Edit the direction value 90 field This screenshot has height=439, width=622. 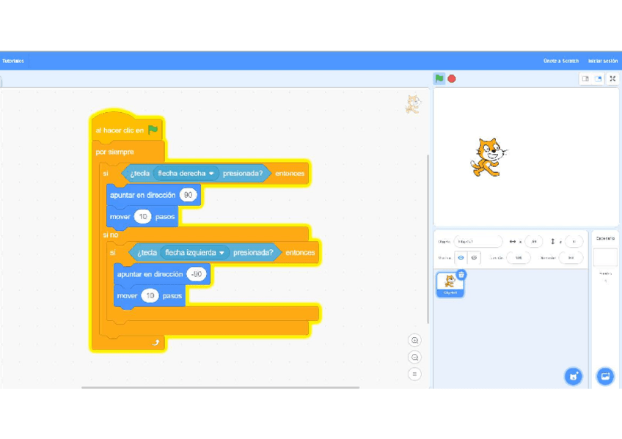click(x=188, y=195)
